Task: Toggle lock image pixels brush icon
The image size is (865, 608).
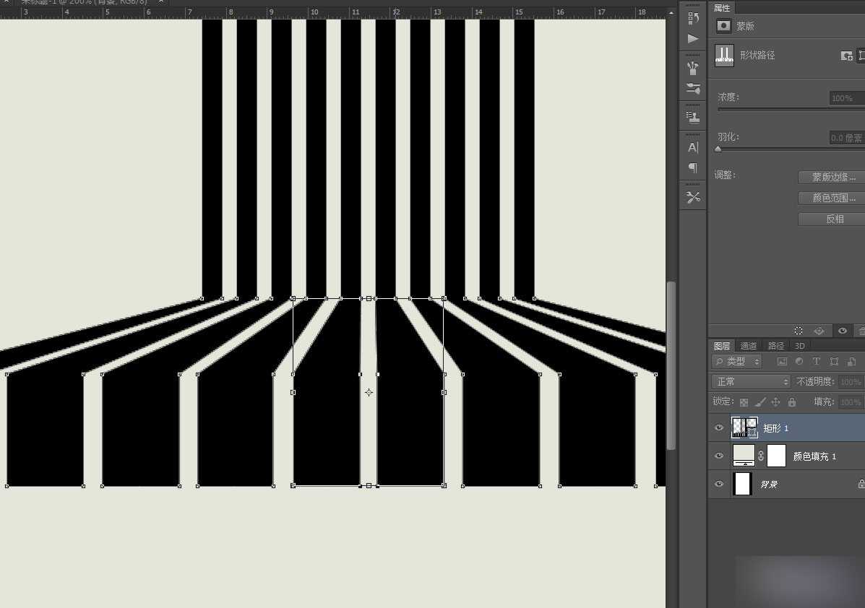Action: [759, 402]
